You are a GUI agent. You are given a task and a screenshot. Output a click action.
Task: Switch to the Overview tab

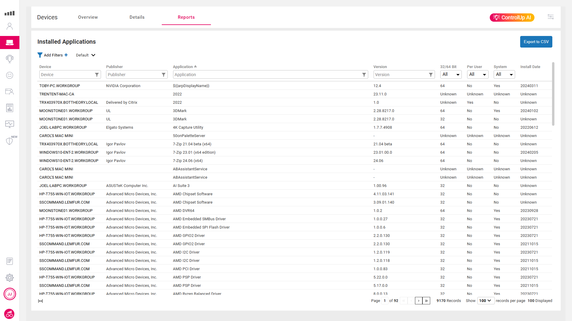(88, 17)
